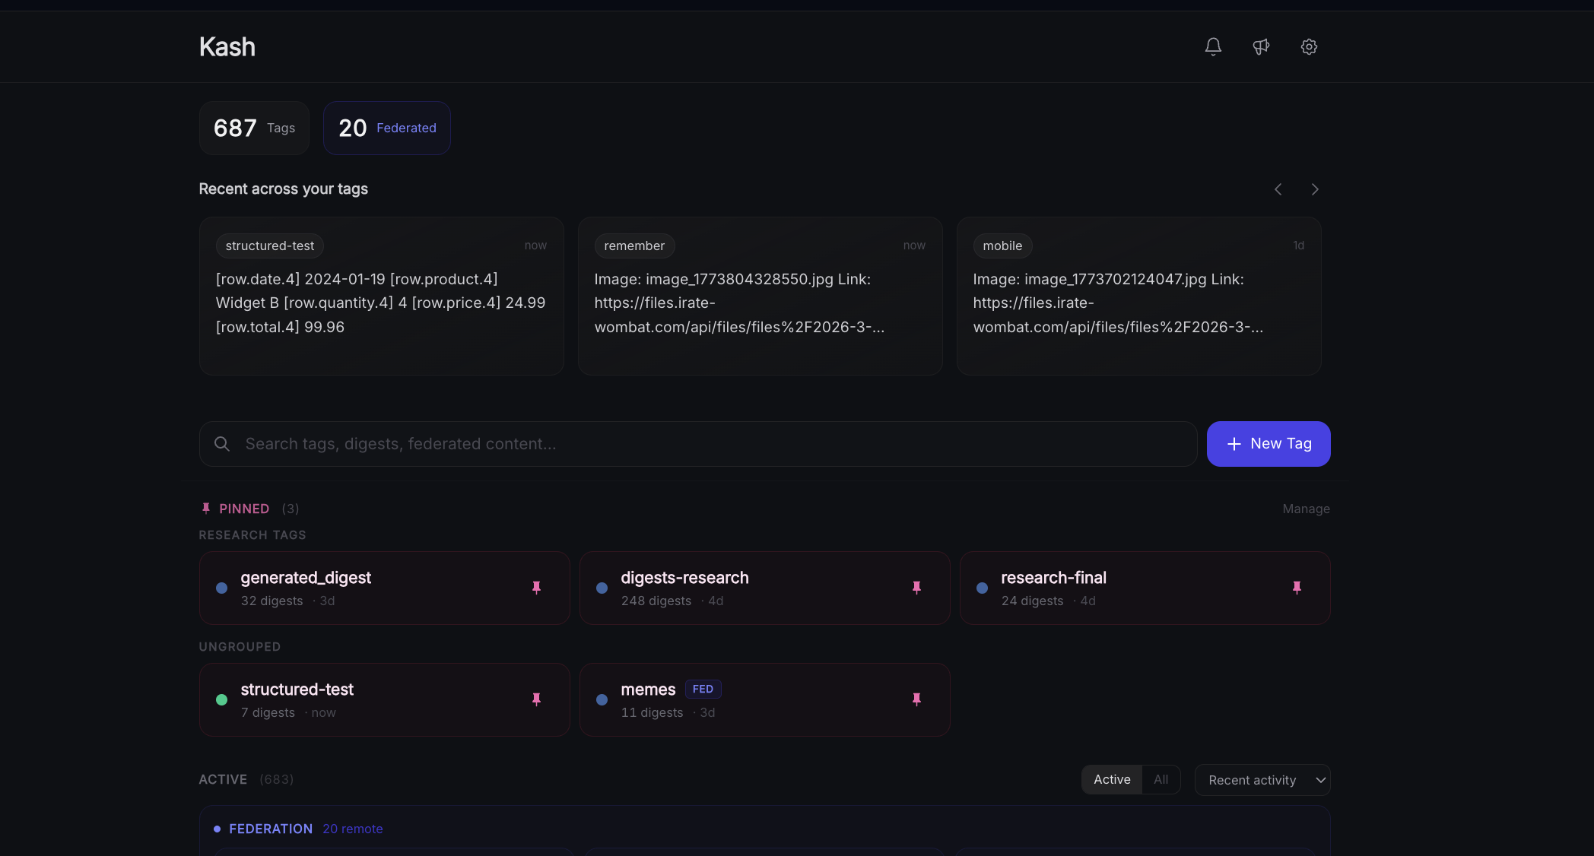1594x856 pixels.
Task: Click the Manage pinned link
Action: [x=1306, y=509]
